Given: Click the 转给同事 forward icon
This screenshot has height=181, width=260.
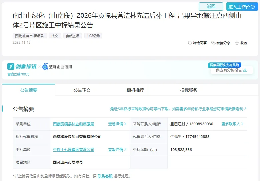Looking at the screenshot, I should point(190,43).
